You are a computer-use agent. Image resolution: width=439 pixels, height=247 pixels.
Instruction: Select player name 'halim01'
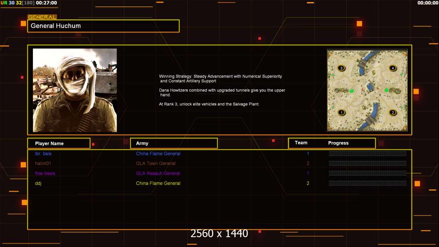click(x=43, y=163)
